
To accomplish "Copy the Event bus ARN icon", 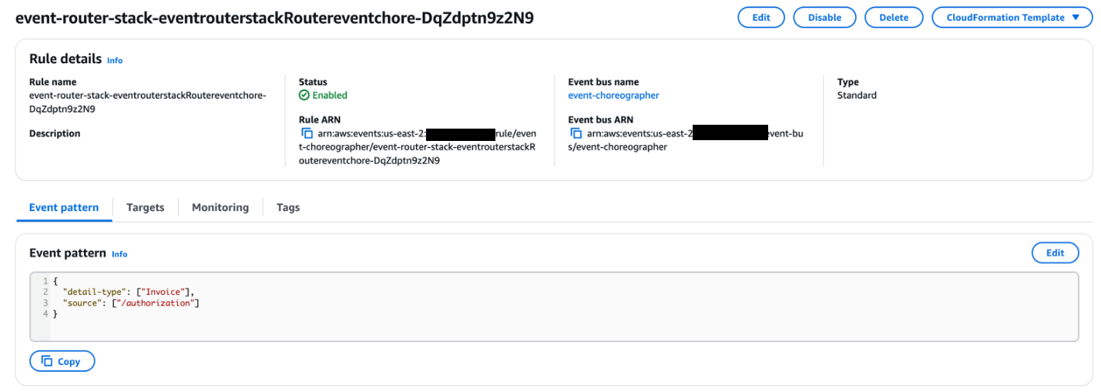I will click(x=576, y=133).
